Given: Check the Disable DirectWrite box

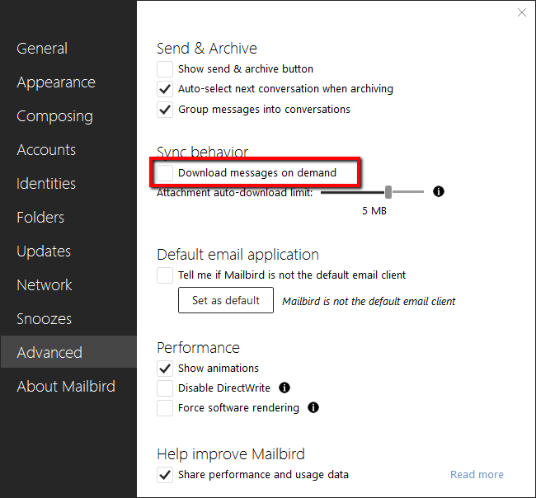Looking at the screenshot, I should tap(165, 388).
